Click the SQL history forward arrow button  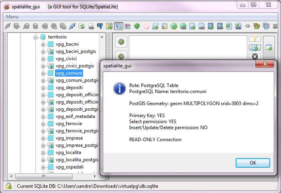click(x=121, y=56)
